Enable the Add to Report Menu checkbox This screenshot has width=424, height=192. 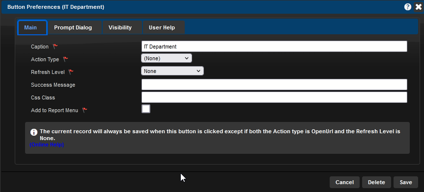tap(146, 109)
